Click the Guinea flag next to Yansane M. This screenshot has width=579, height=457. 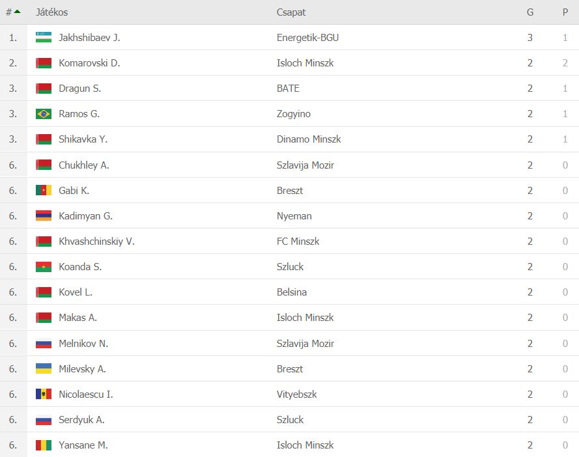[44, 445]
